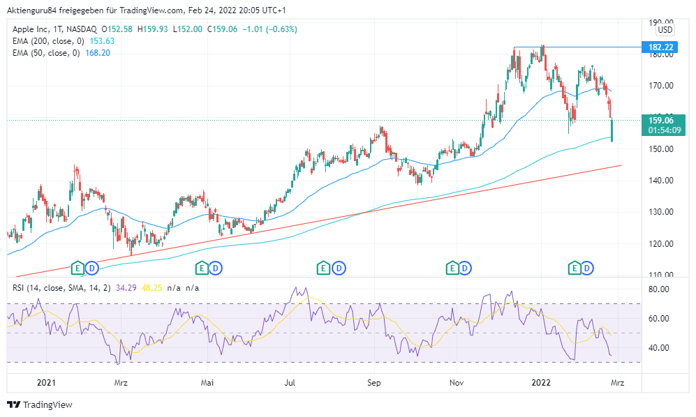Click the 120.00 price axis label

coord(661,244)
